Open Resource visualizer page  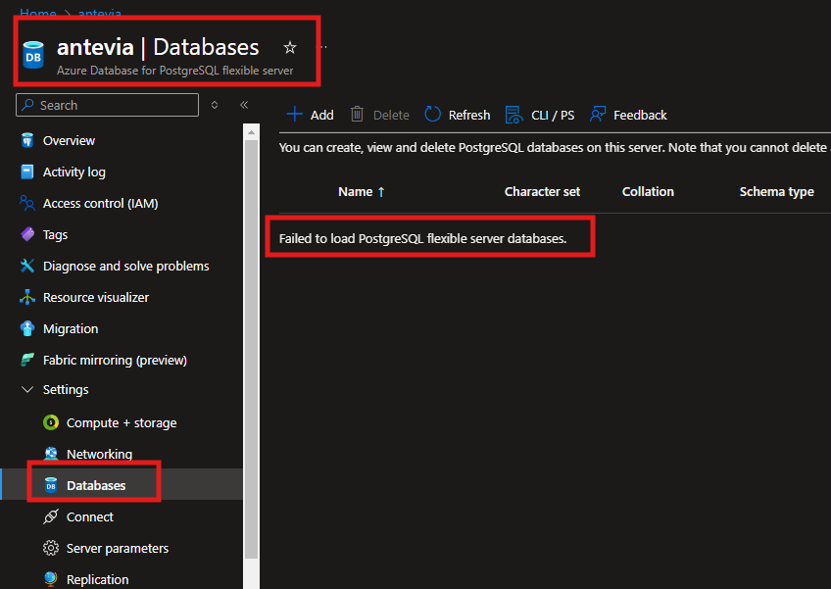click(96, 297)
